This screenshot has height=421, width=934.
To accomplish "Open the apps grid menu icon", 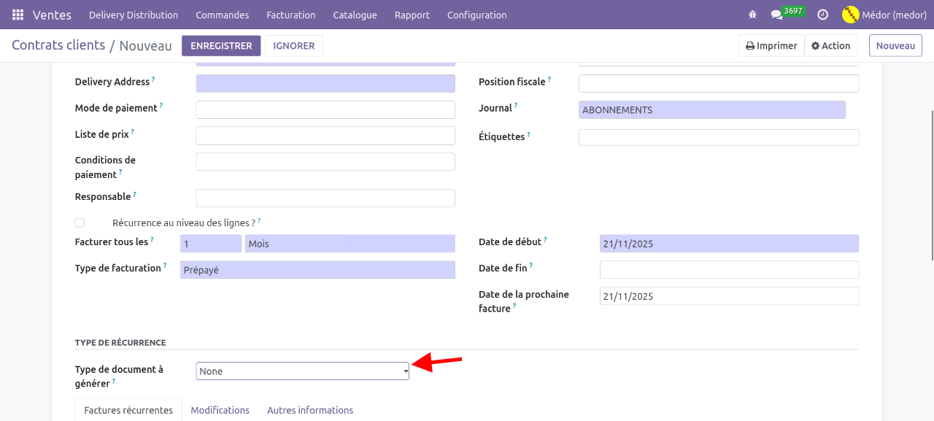I will pos(18,15).
